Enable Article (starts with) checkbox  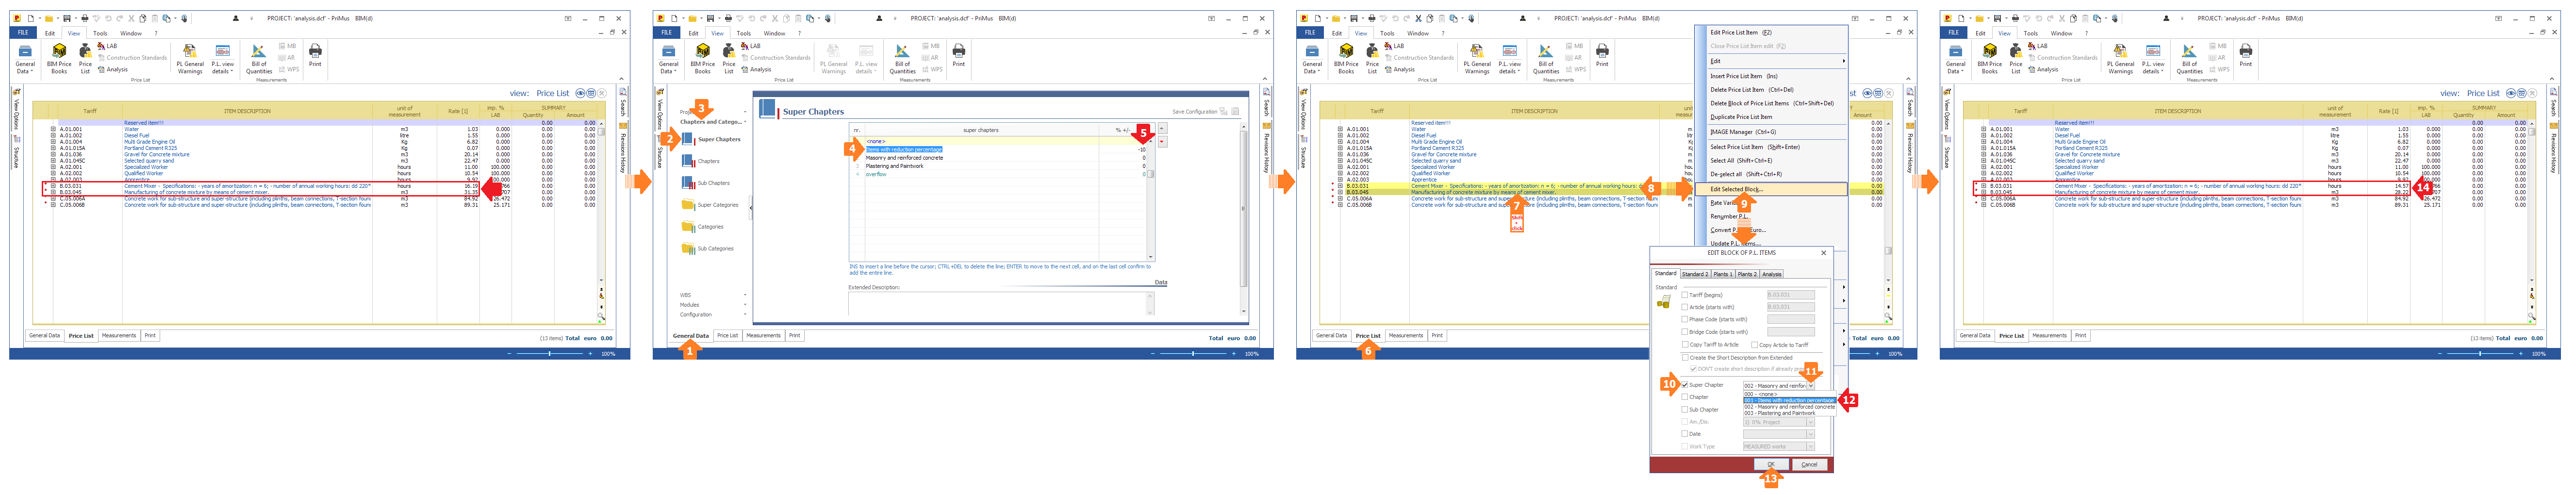pos(1685,307)
